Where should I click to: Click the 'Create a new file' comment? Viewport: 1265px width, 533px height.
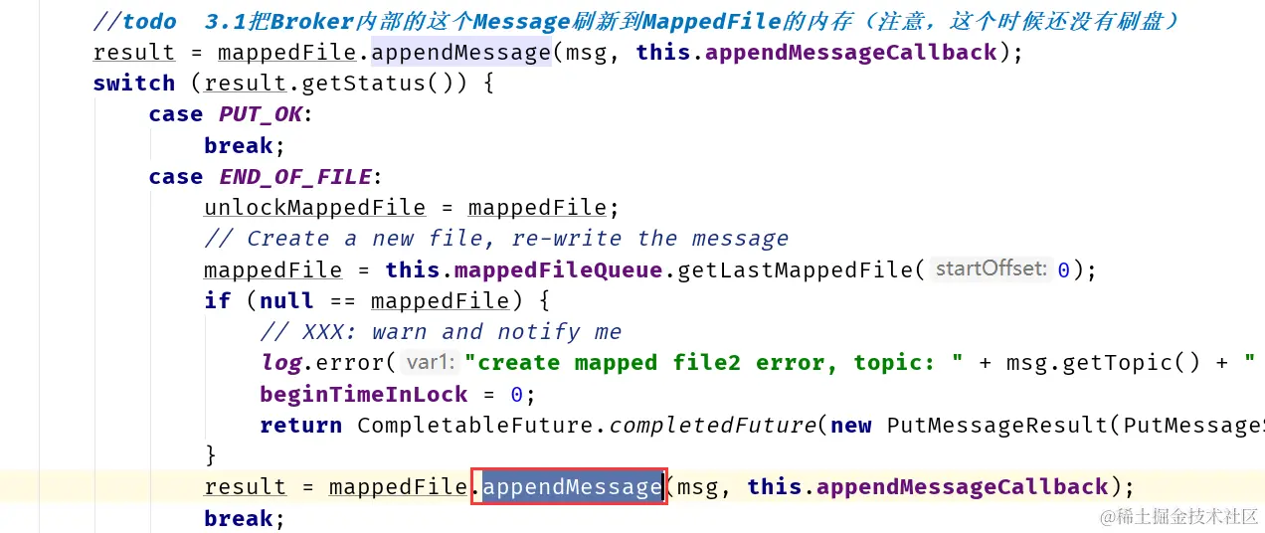(x=496, y=238)
